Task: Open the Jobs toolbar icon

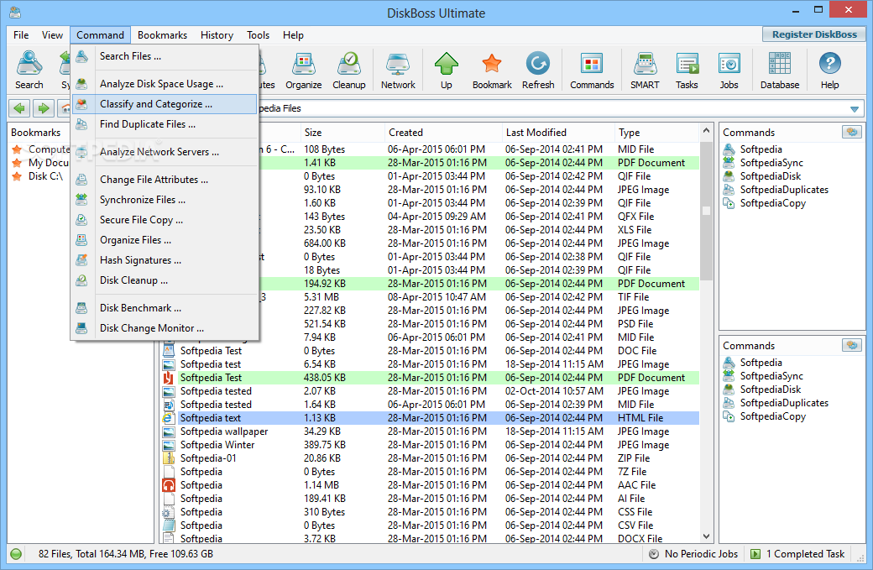Action: (729, 70)
